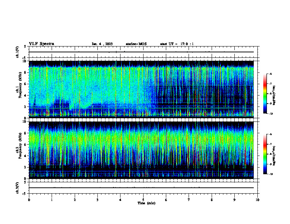Click the "Time (min)" axis title
The image size is (290, 224).
(146, 203)
